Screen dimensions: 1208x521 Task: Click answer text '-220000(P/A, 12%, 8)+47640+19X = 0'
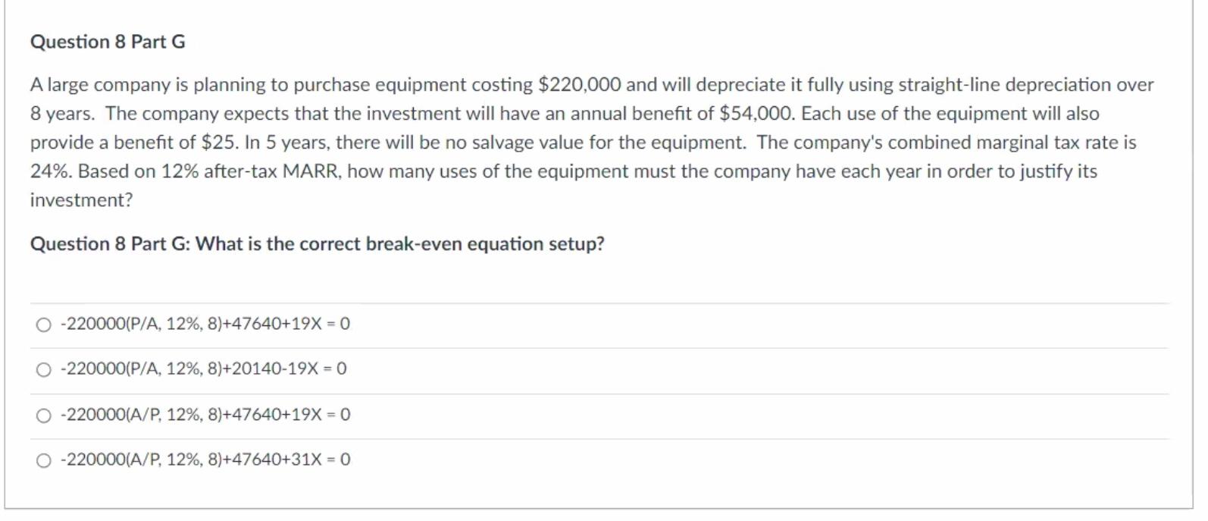[x=205, y=324]
